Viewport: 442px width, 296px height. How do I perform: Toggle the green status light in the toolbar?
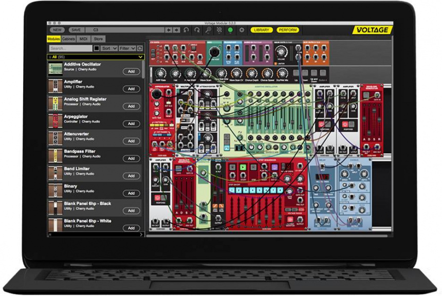(230, 30)
